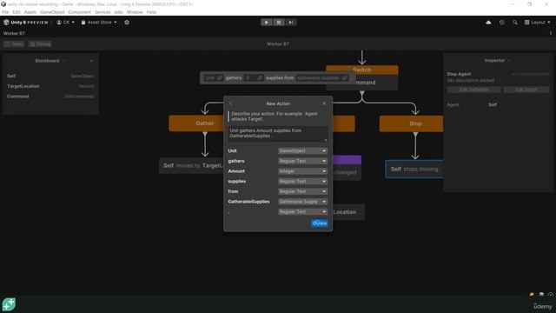Close the New Action dialog
Image resolution: width=556 pixels, height=313 pixels.
(x=324, y=103)
